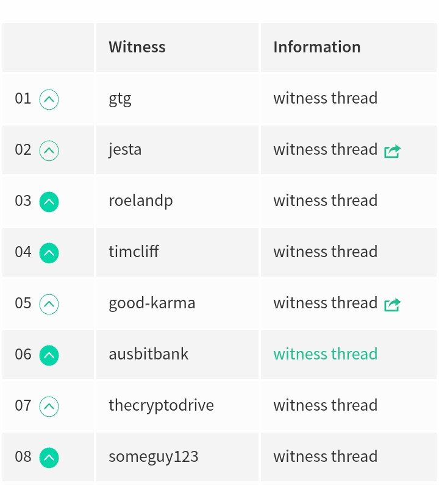
Task: Click the Witness column header
Action: coord(137,47)
